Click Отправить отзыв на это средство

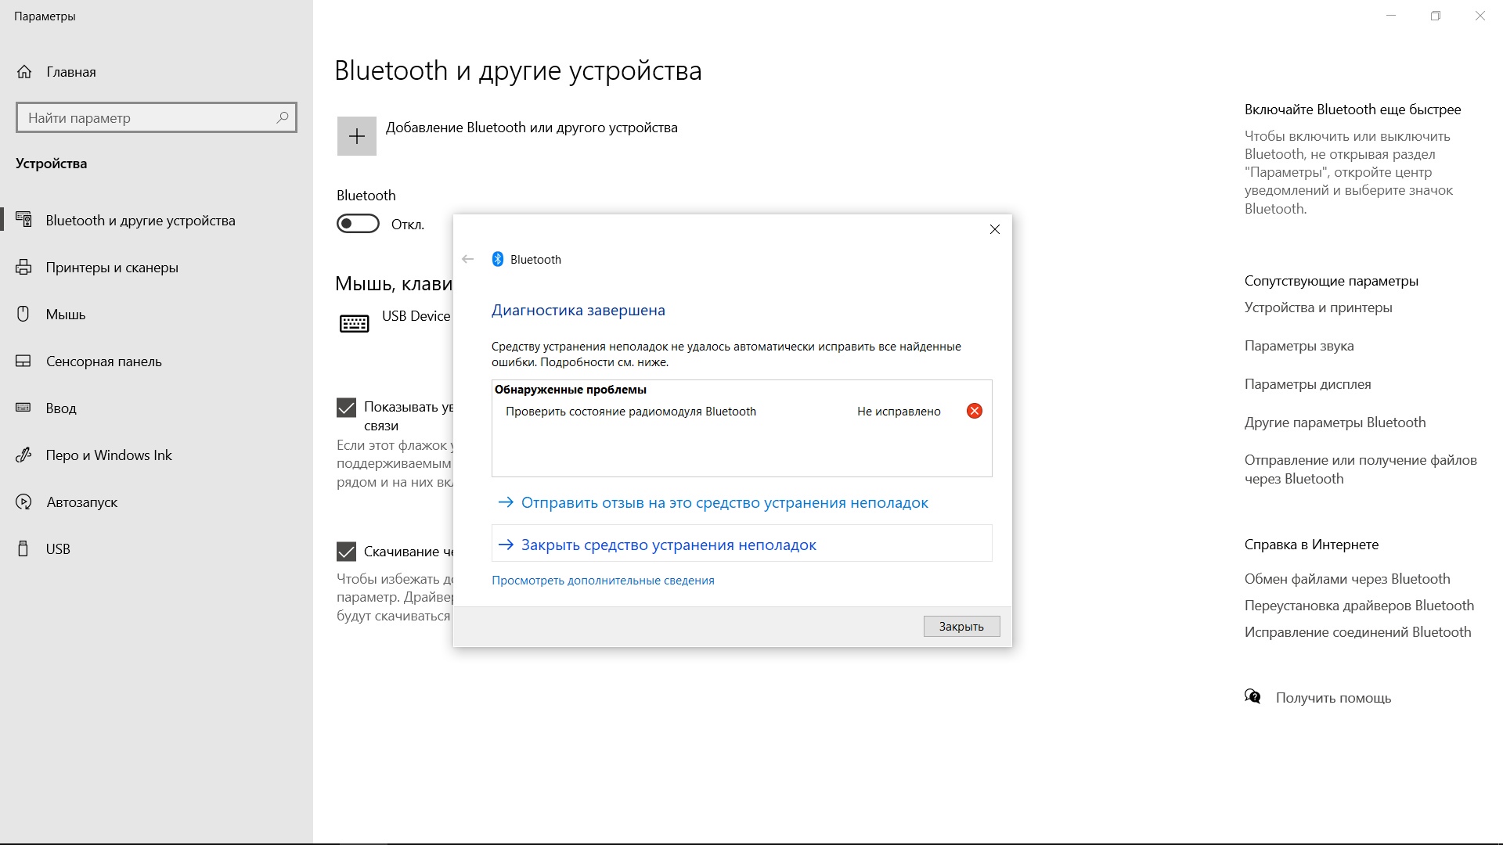[x=724, y=503]
